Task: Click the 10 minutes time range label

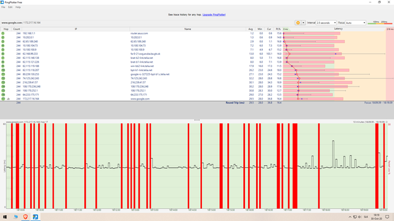Action: (369, 122)
